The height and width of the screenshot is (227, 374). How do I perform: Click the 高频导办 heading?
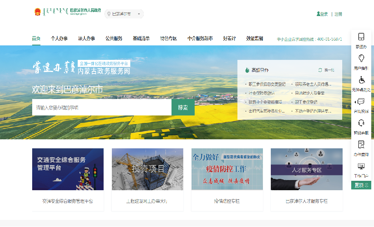coord(260,70)
